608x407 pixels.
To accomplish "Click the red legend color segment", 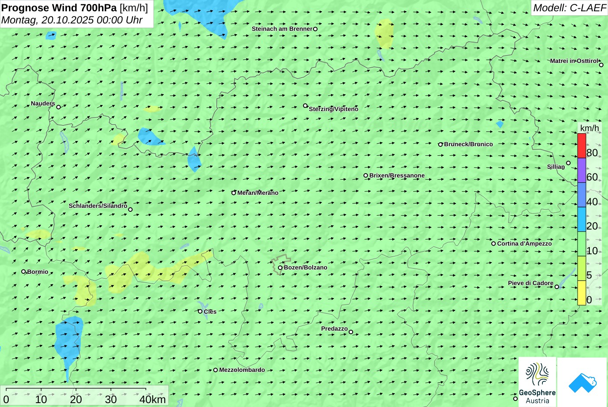I will [582, 146].
